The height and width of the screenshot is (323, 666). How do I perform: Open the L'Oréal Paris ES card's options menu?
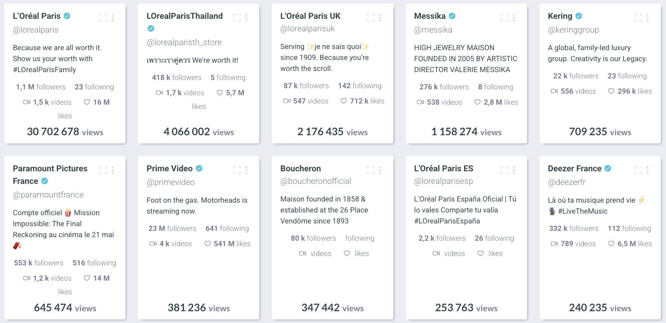click(514, 170)
